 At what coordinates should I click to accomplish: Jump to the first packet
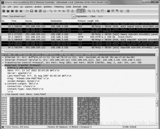tap(68, 11)
